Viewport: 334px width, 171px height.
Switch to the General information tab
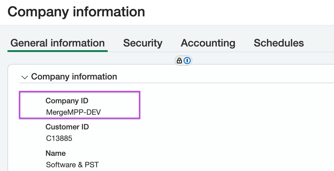click(x=58, y=43)
